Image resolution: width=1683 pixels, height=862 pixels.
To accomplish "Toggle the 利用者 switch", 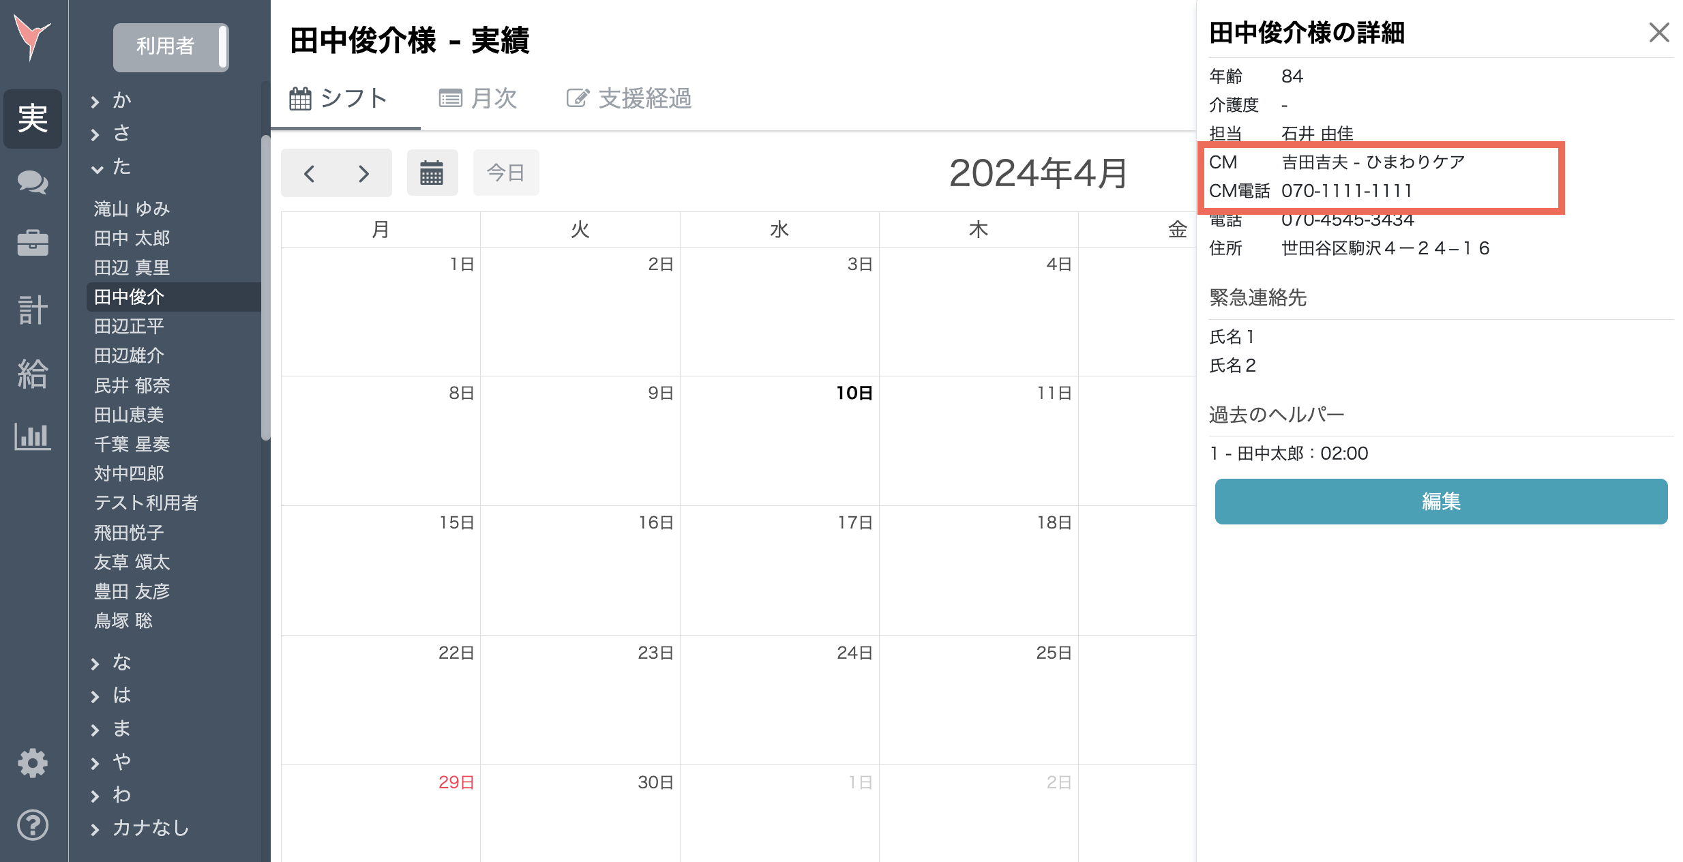I will click(170, 46).
